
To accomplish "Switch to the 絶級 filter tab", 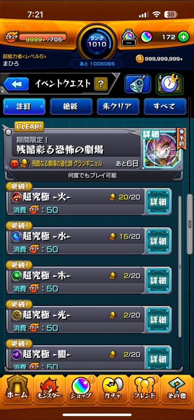I will point(71,106).
